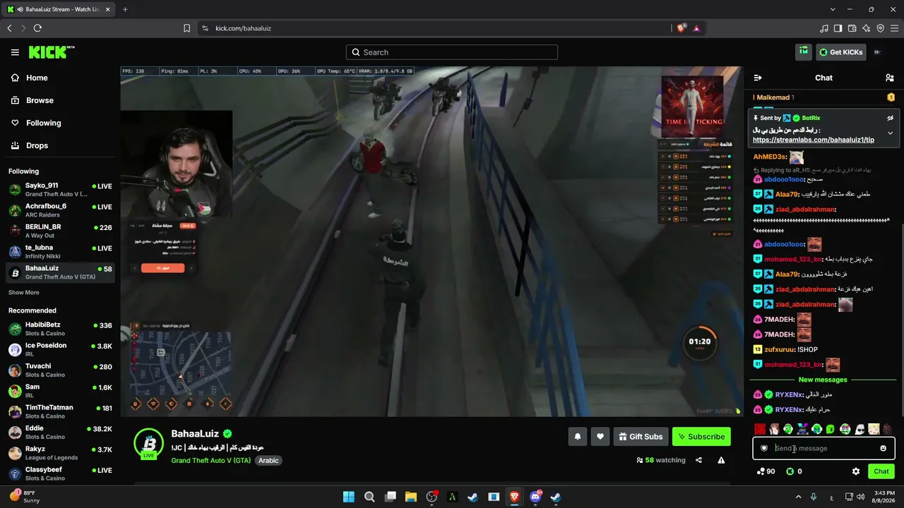Open Brave Rewards triangle icon
The height and width of the screenshot is (508, 904).
[696, 28]
